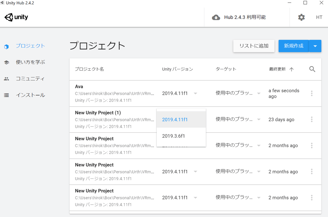This screenshot has height=217, width=328.
Task: Sort by the プロジェクト名 column header
Action: 89,69
